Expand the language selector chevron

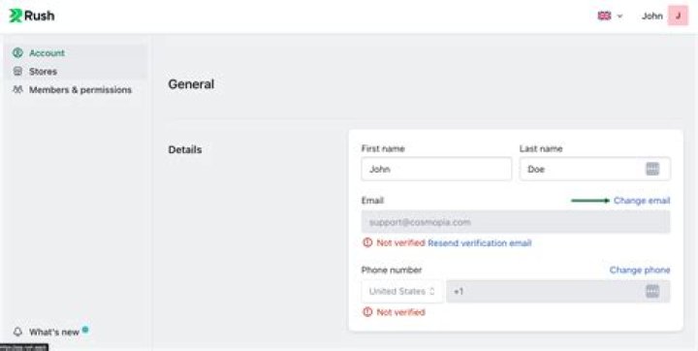pos(619,16)
